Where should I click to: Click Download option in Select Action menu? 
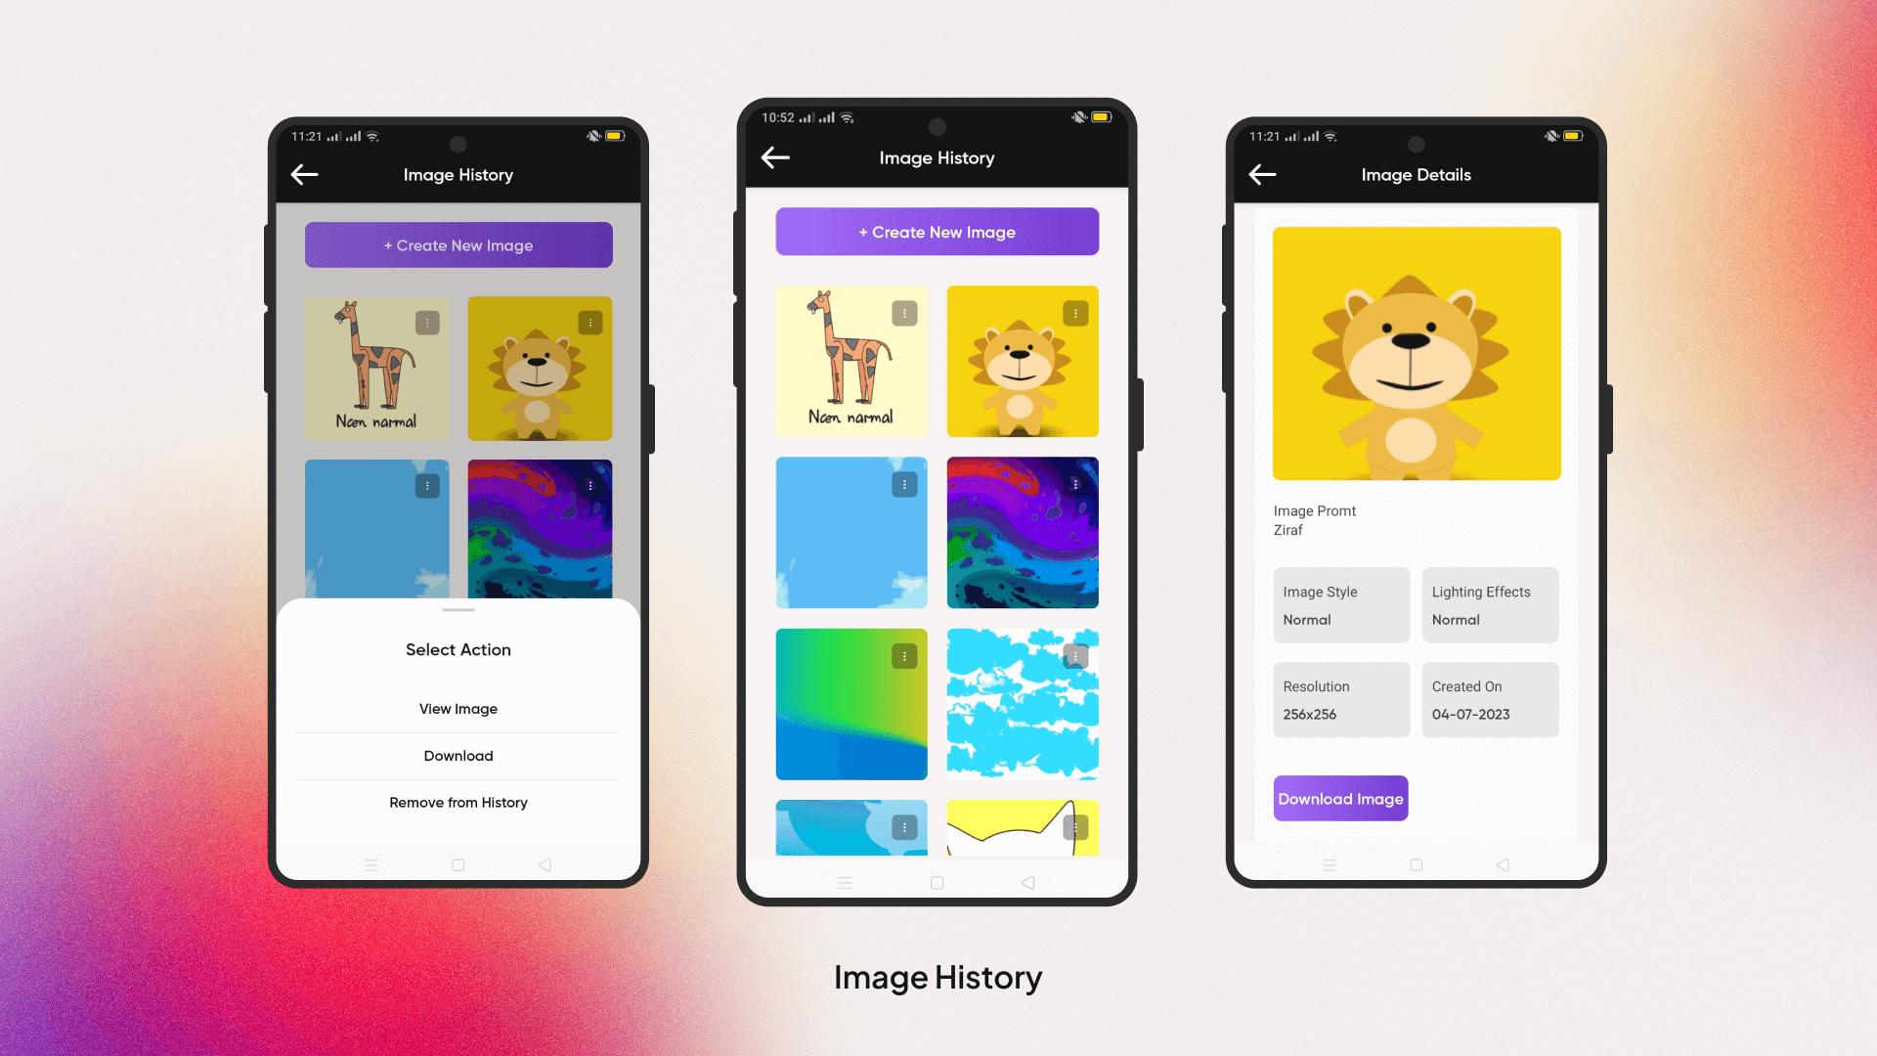[458, 756]
